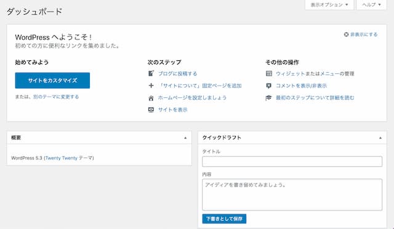Click the 始めてみよう heading
The width and height of the screenshot is (394, 229).
point(32,62)
